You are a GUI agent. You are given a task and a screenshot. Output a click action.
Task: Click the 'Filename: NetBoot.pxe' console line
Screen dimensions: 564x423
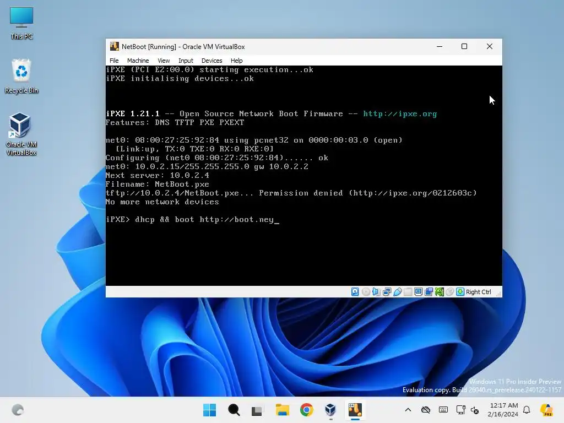coord(157,184)
